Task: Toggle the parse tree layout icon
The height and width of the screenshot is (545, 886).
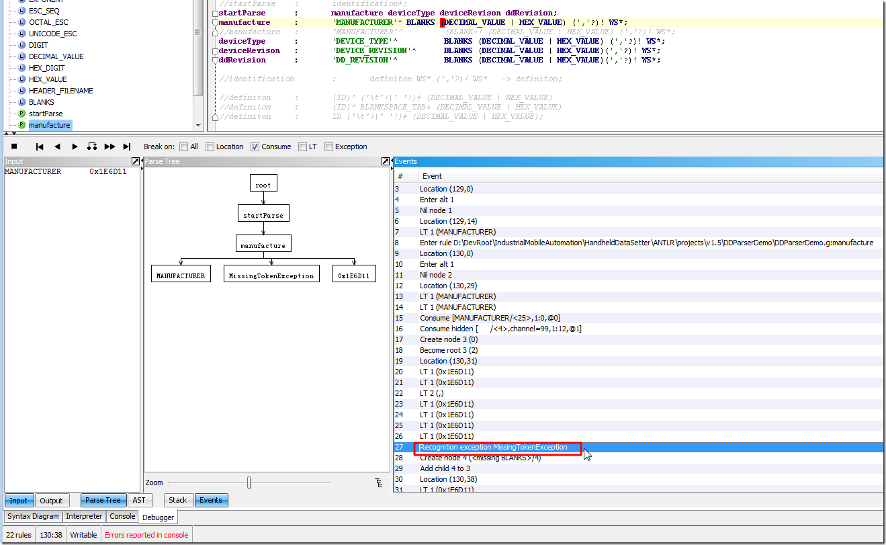Action: (x=379, y=483)
